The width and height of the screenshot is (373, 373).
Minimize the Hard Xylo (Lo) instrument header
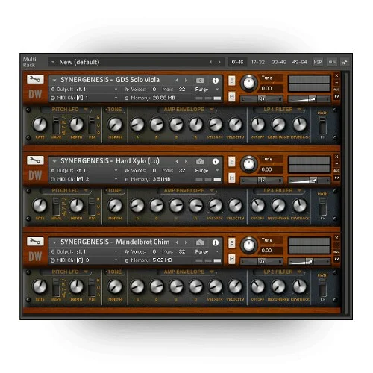336,163
